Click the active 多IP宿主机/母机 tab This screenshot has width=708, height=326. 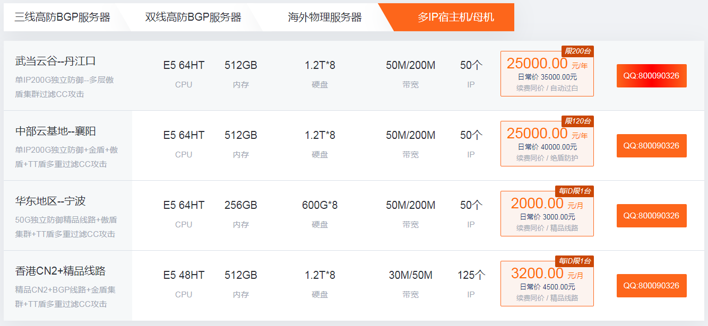point(455,17)
